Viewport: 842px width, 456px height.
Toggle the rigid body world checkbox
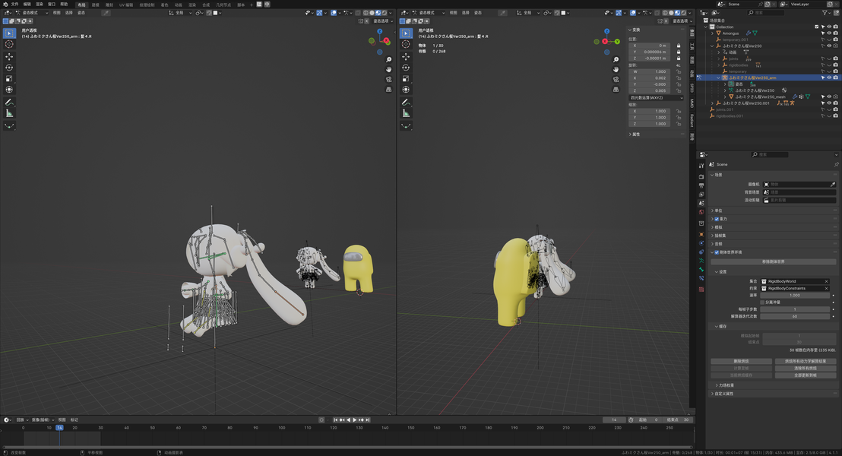[717, 252]
